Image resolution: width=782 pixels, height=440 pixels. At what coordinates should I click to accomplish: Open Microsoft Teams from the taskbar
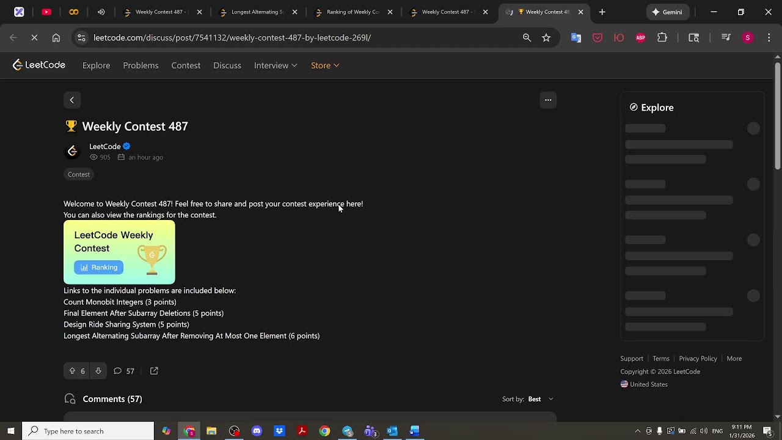point(370,431)
